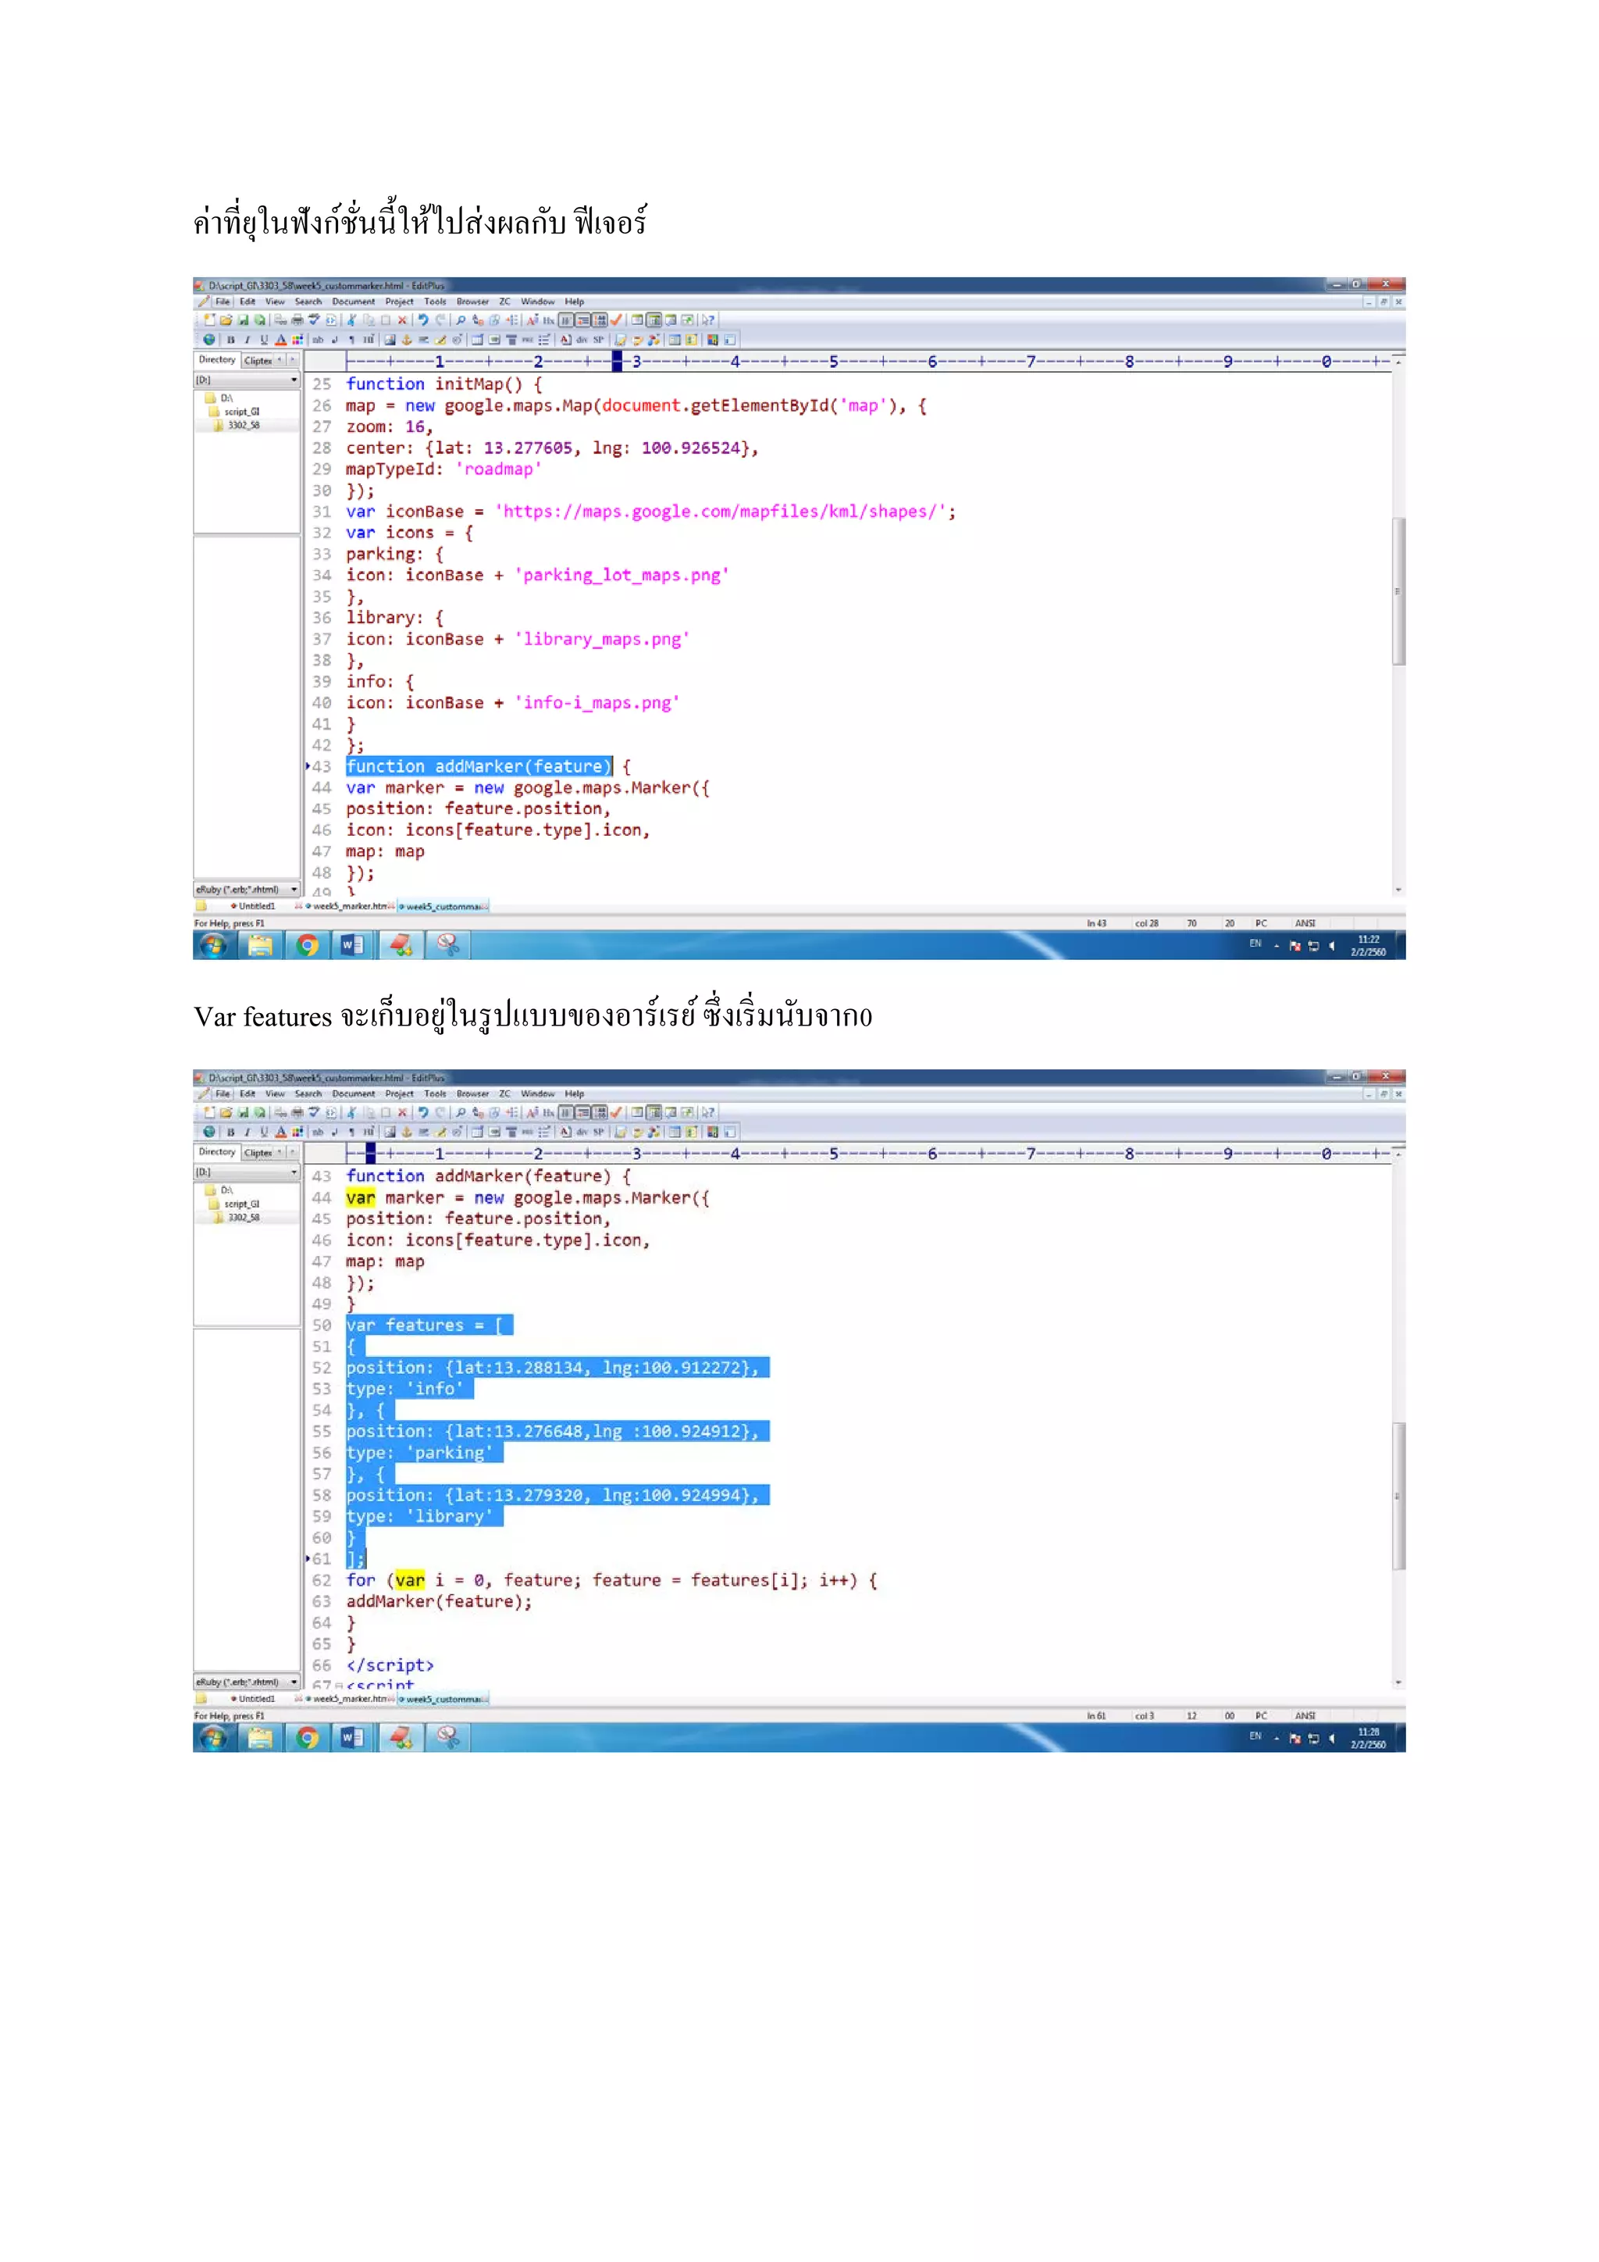Click Spell check checkmark icon in lower toolbar
Image resolution: width=1599 pixels, height=2262 pixels.
pyautogui.click(x=616, y=1112)
